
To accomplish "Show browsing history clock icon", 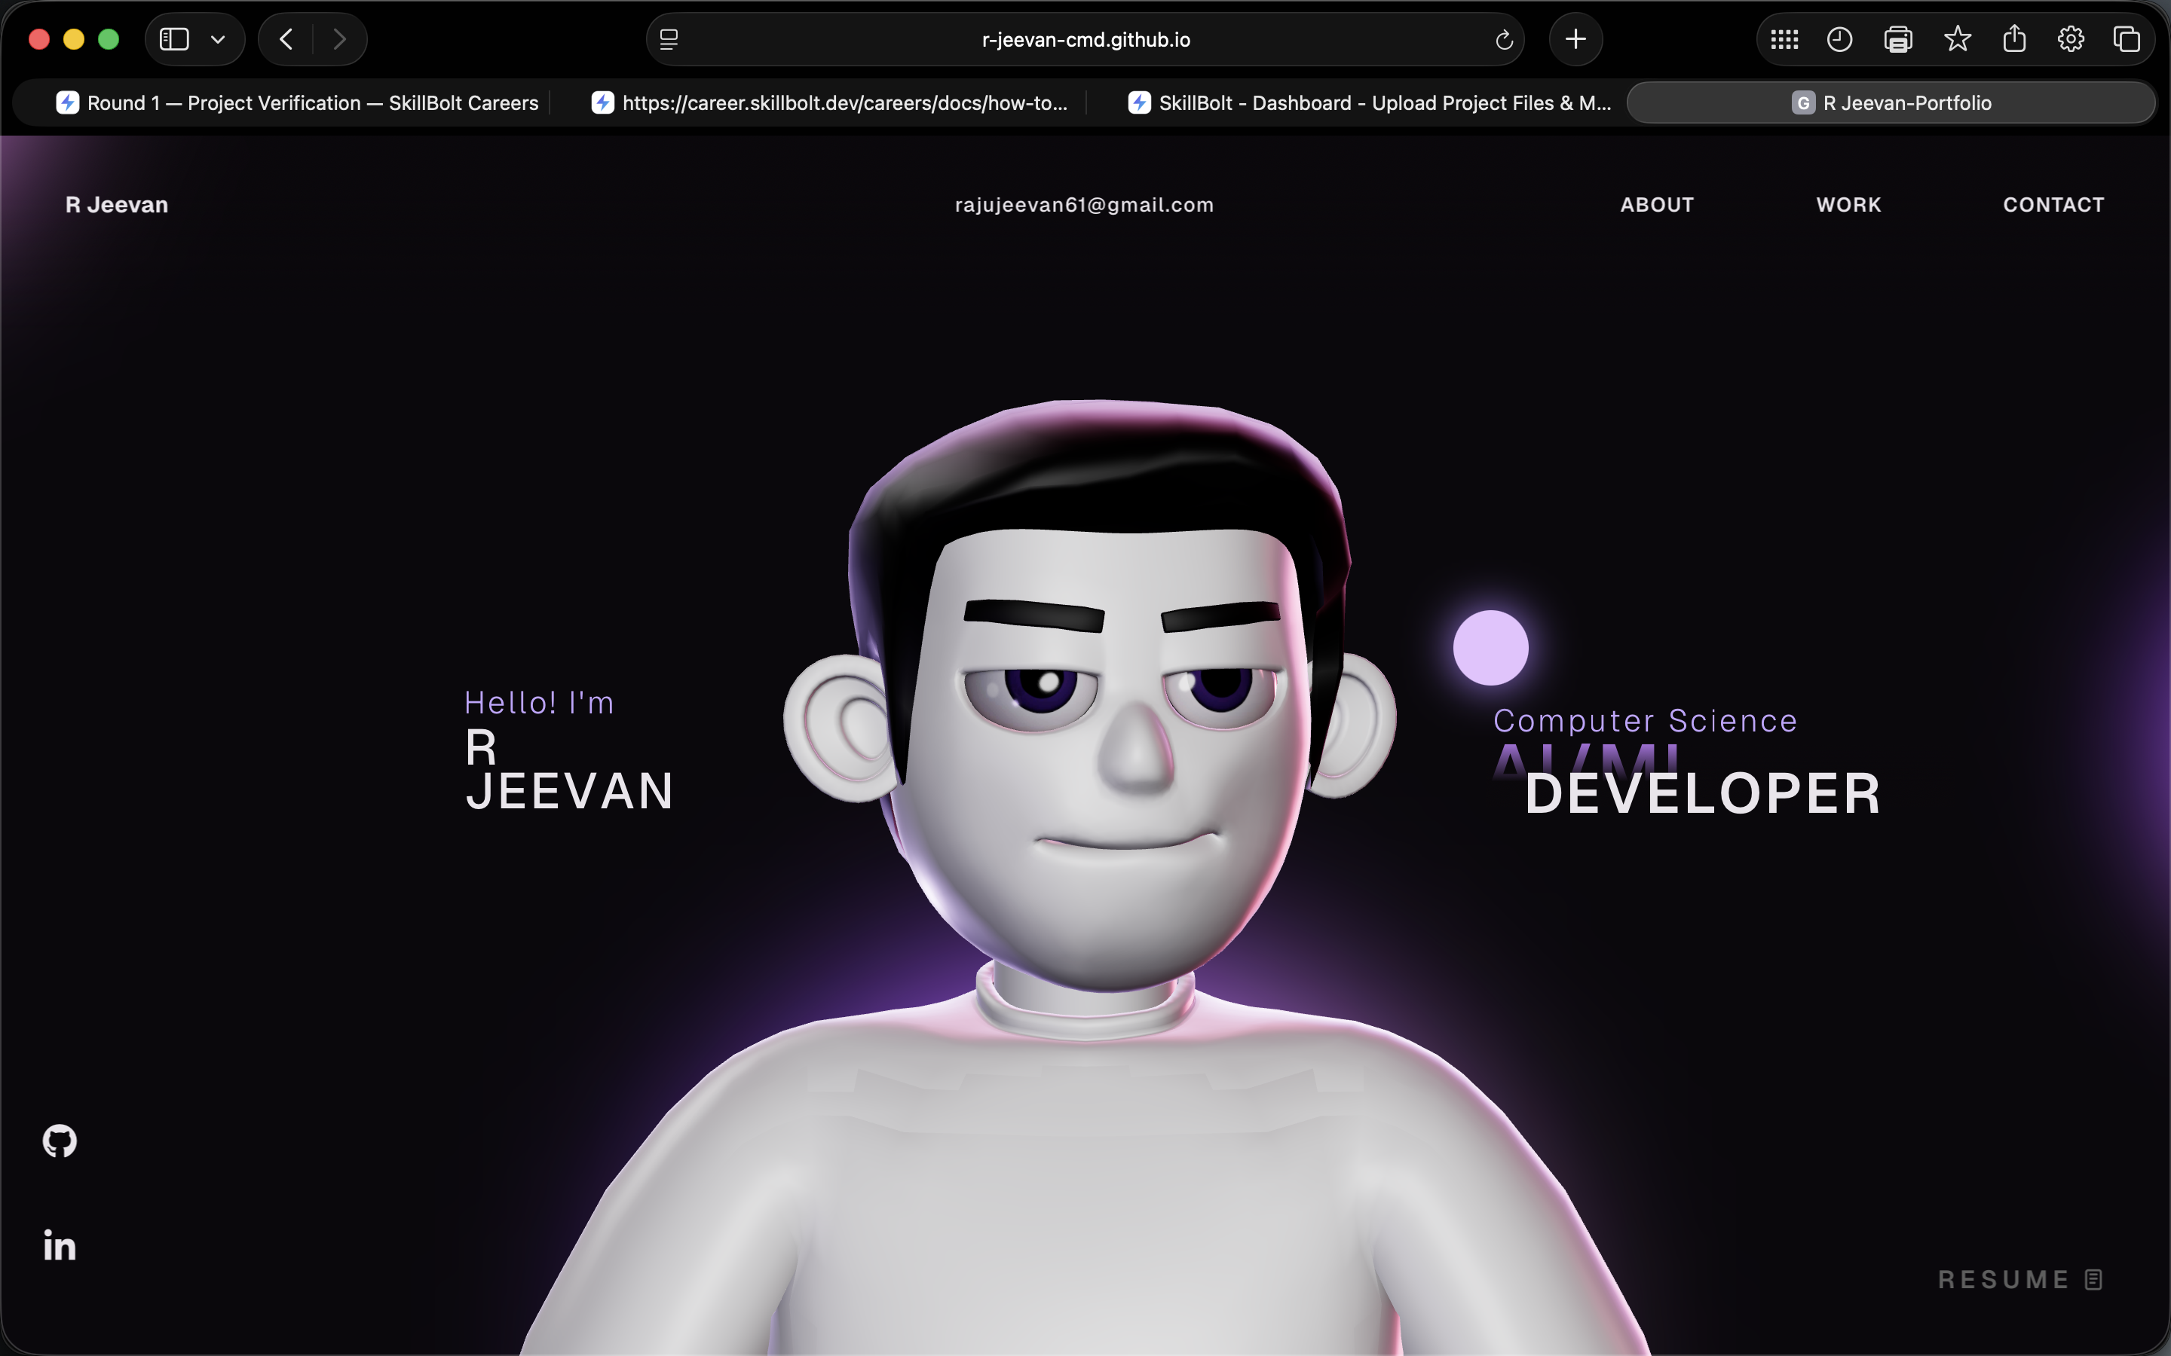I will click(x=1839, y=39).
